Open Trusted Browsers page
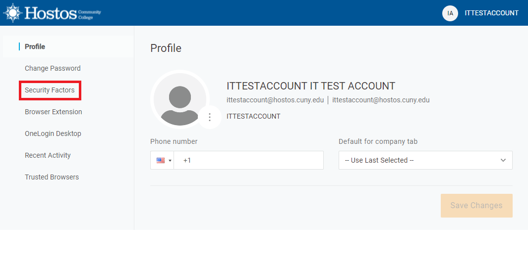 tap(52, 177)
